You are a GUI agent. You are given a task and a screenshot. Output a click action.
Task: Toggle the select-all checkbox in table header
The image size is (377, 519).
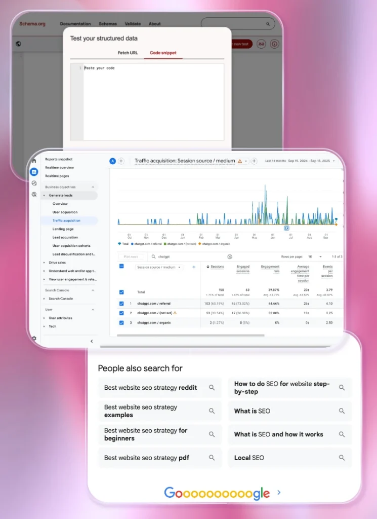[x=121, y=266]
